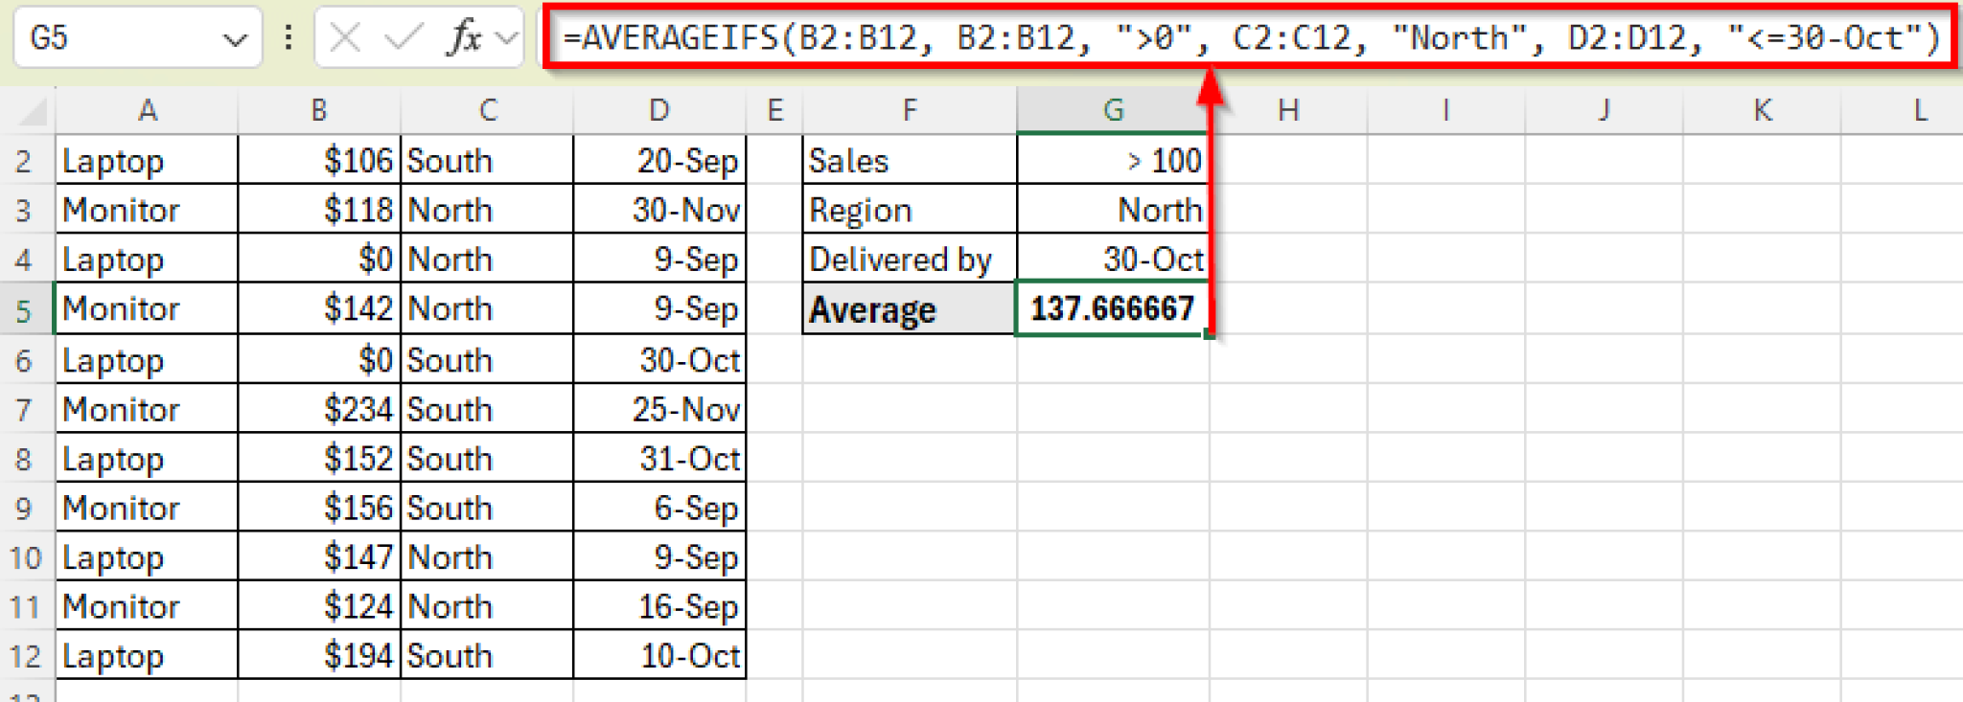
Task: Select the cell containing North region criteria
Action: click(1112, 209)
